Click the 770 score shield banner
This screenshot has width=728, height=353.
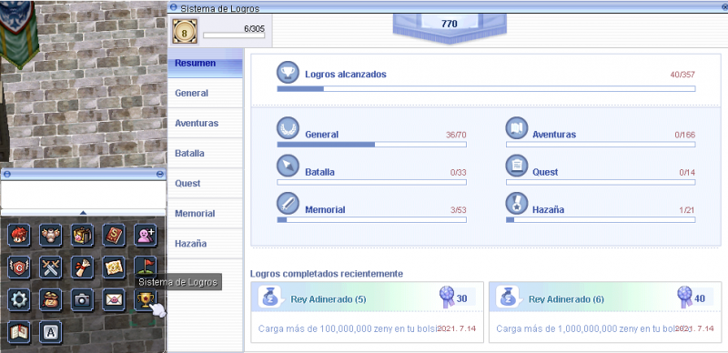[450, 29]
